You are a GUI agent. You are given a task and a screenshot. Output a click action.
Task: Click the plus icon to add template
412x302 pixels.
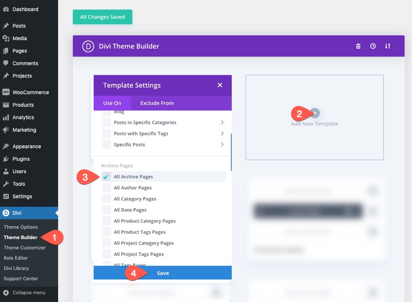pos(315,113)
